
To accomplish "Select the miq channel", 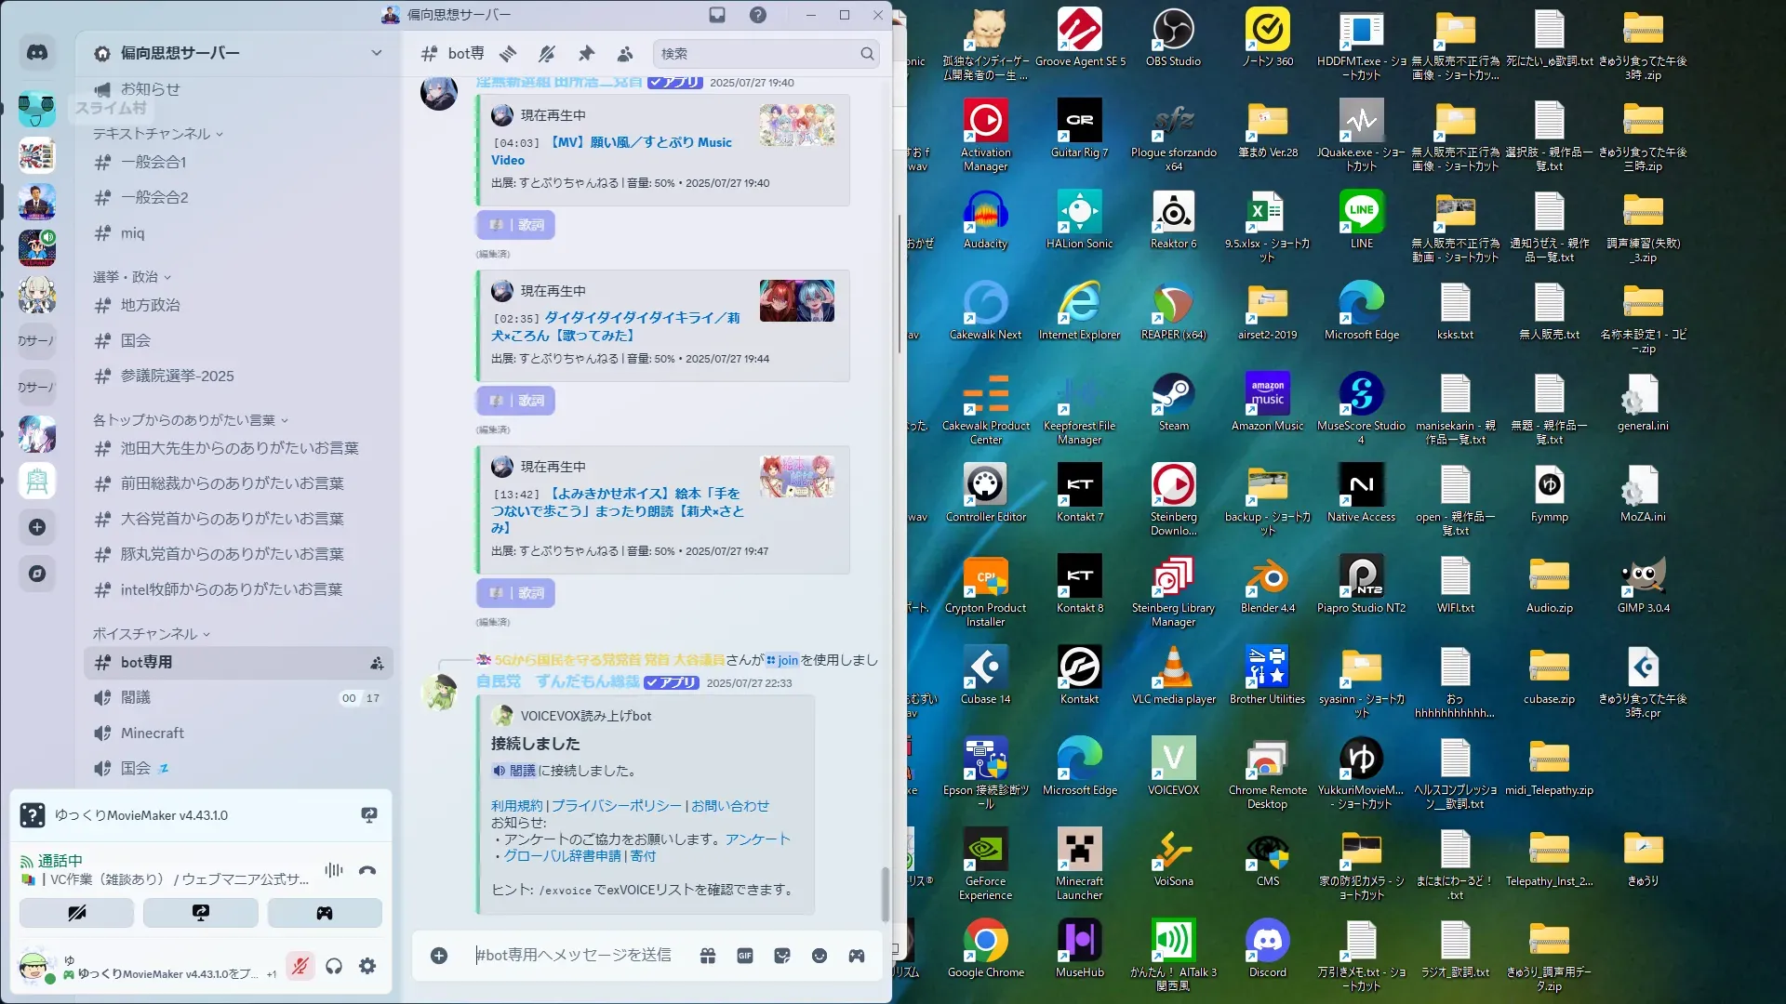I will [x=132, y=233].
